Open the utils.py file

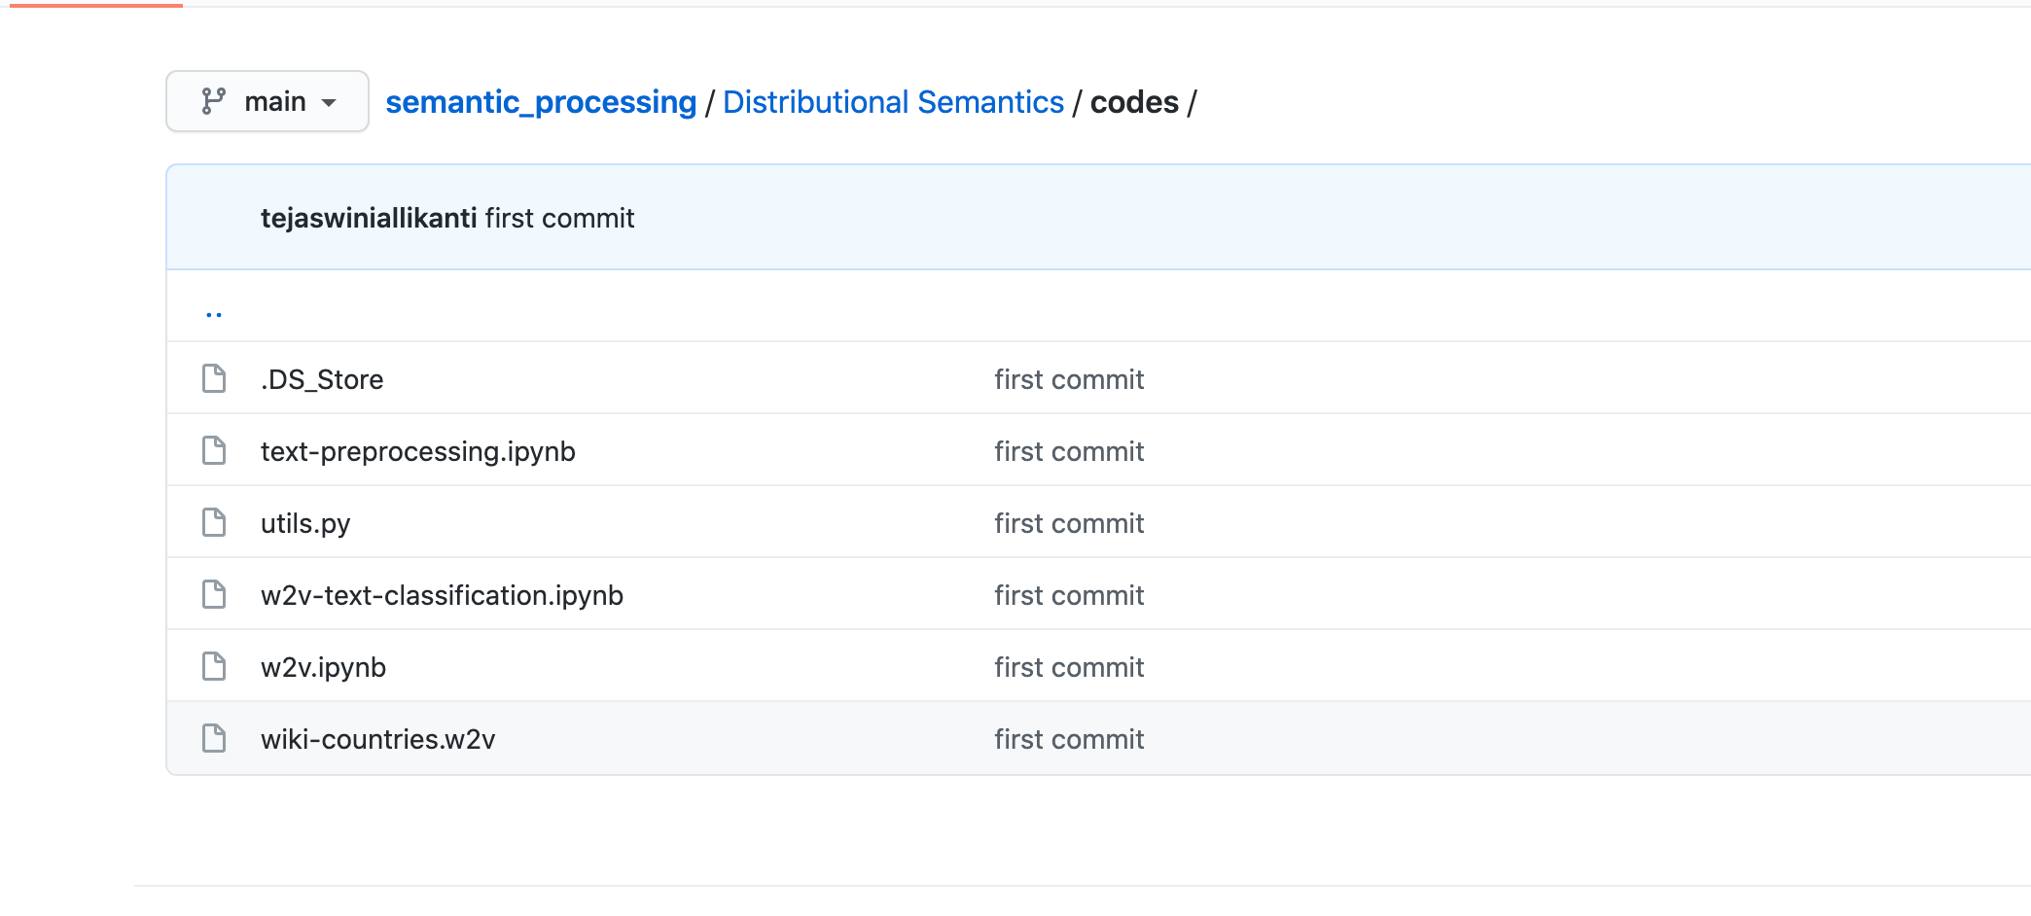pos(305,523)
